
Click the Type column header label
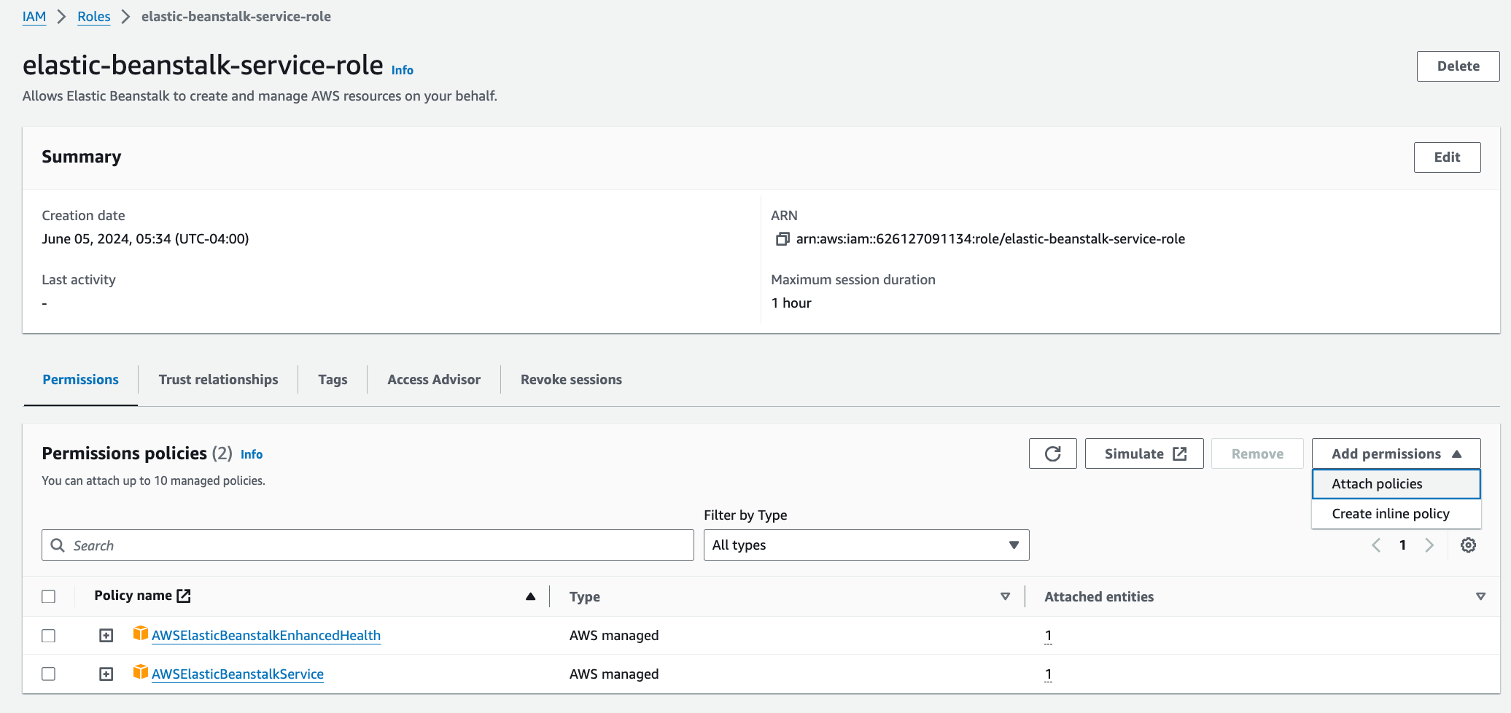tap(585, 597)
